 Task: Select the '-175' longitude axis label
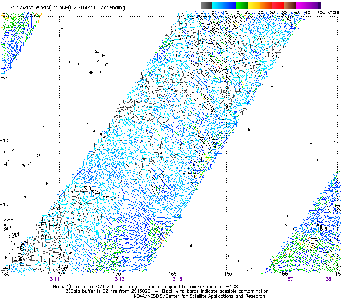60,274
